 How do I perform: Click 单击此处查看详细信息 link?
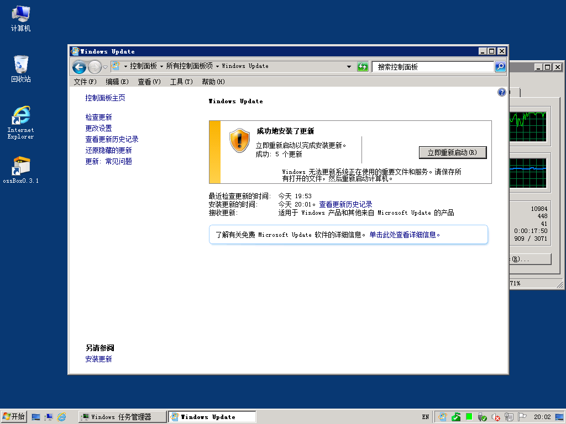click(404, 235)
